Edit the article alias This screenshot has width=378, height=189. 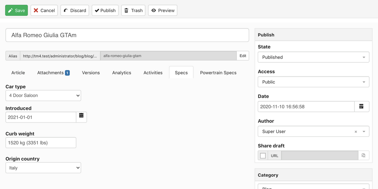(243, 56)
